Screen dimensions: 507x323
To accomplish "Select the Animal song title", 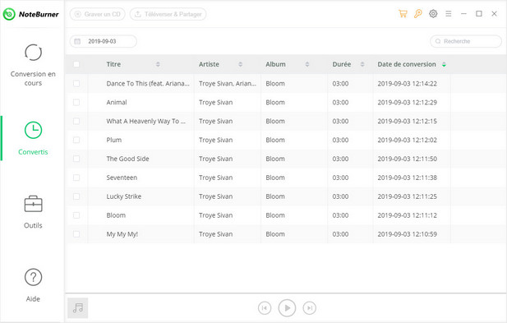I will tap(117, 102).
